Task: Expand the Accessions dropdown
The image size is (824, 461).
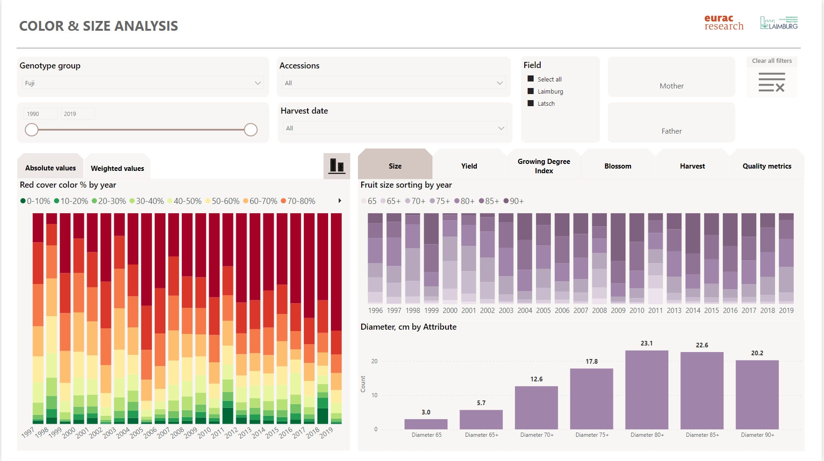Action: (x=394, y=83)
